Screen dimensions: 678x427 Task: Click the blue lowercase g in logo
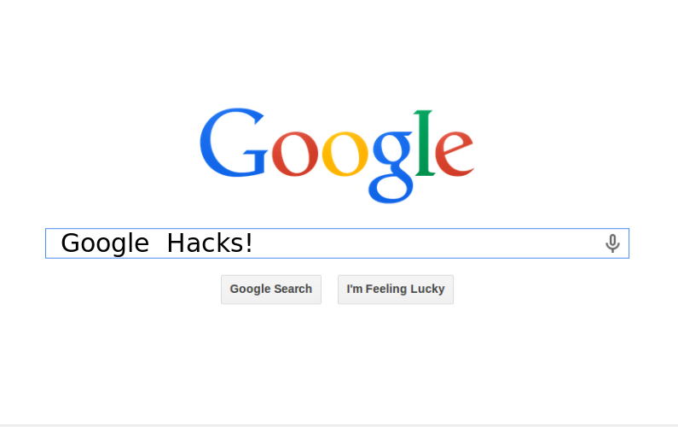point(391,167)
